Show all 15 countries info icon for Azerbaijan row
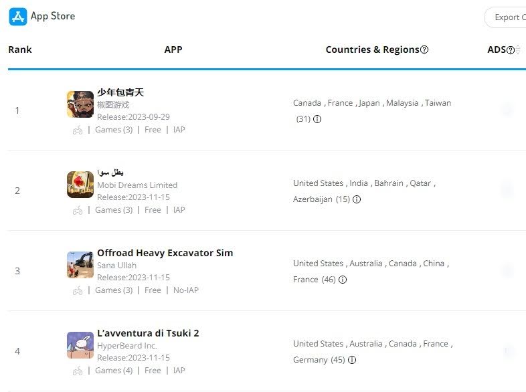Screen dimensions: 526x392 point(357,199)
